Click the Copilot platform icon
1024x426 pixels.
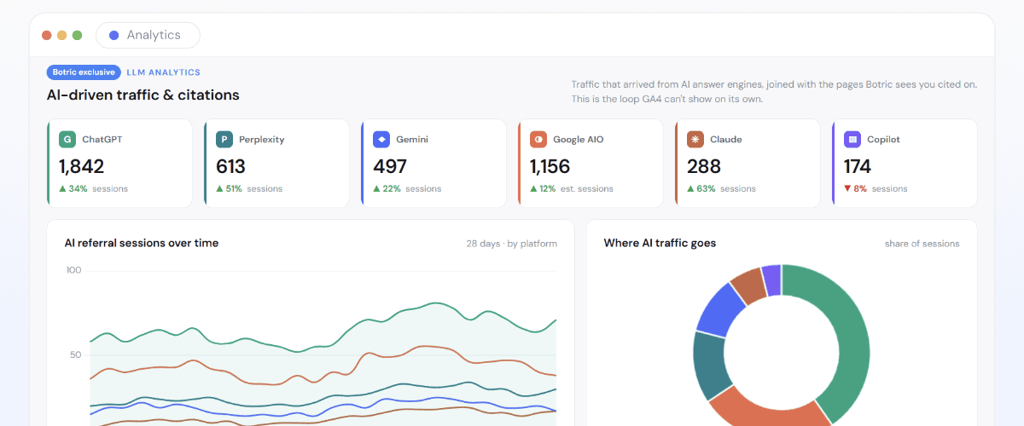[x=852, y=140]
